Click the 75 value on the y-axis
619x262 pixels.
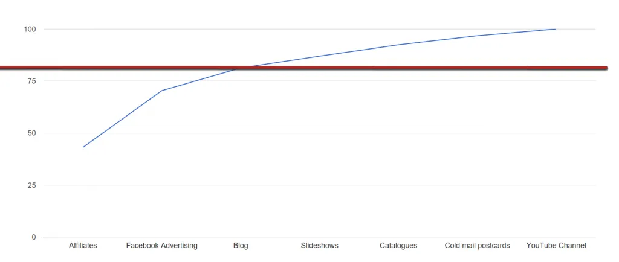pyautogui.click(x=31, y=81)
